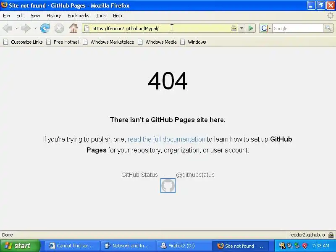Open the View menu
The width and height of the screenshot is (336, 252).
click(x=35, y=16)
